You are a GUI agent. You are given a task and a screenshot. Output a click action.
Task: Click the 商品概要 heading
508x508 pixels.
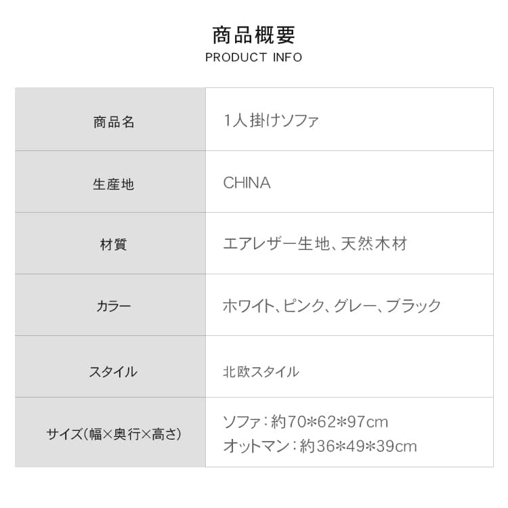[x=253, y=35]
